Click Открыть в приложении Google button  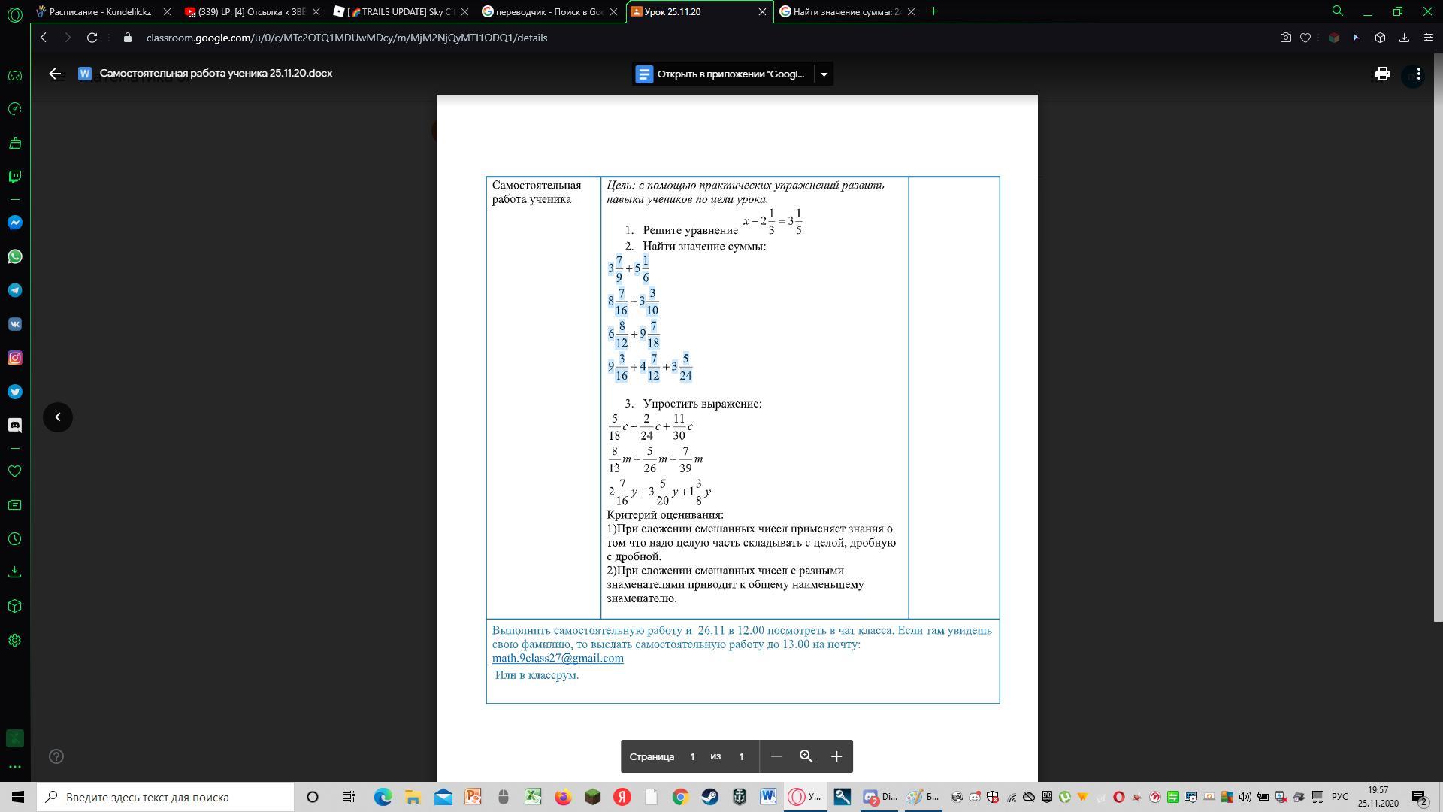[x=721, y=74]
